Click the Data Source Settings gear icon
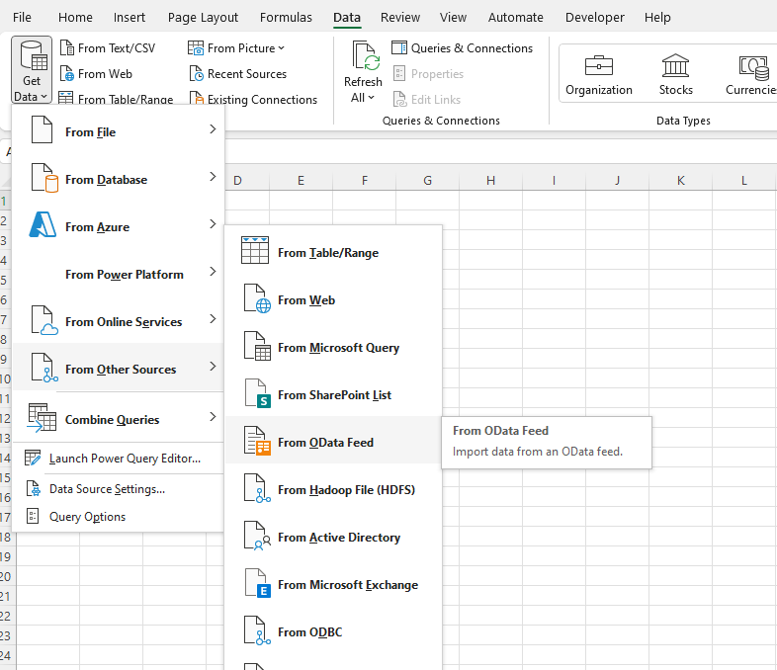Image resolution: width=777 pixels, height=670 pixels. [34, 488]
